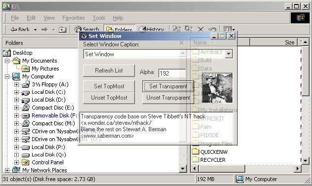The height and width of the screenshot is (186, 312).
Task: Expand the Local Disk (C:) node
Action: point(16,92)
